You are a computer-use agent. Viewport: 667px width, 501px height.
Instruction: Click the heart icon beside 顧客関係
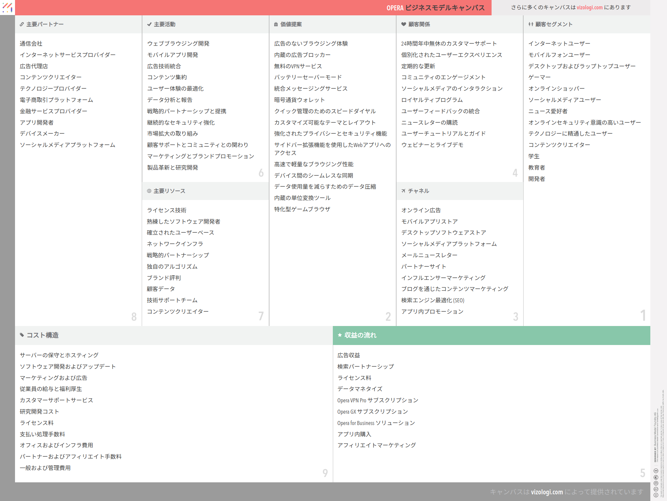(404, 24)
